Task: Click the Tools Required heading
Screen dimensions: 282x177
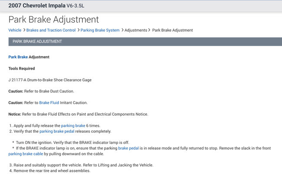Action: tap(22, 68)
